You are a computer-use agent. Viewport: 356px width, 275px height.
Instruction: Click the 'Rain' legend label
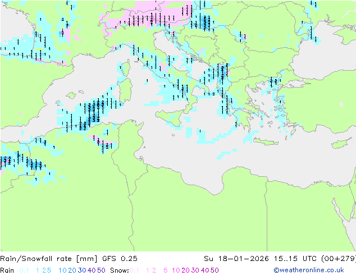coord(7,271)
